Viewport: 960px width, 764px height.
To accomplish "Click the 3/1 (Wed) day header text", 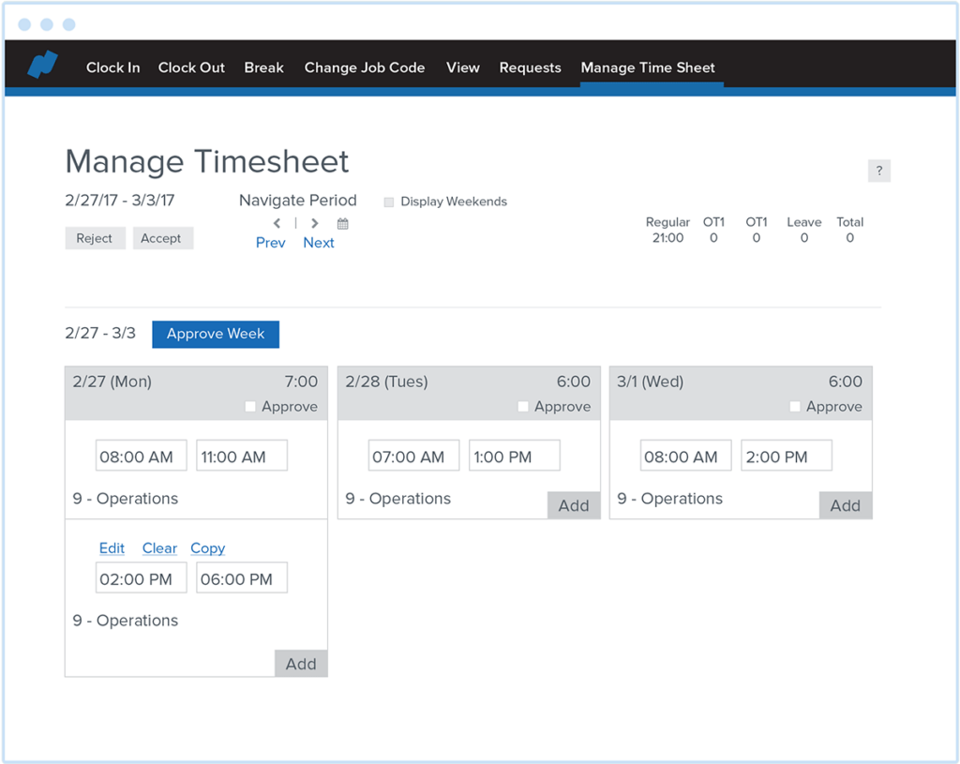I will (651, 382).
